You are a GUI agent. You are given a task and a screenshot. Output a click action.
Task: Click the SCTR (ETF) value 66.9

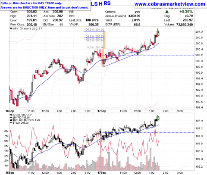137,25
